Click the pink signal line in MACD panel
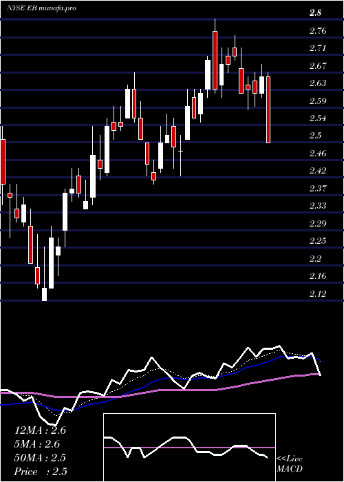Screen dimensions: 344x482 tap(189, 448)
